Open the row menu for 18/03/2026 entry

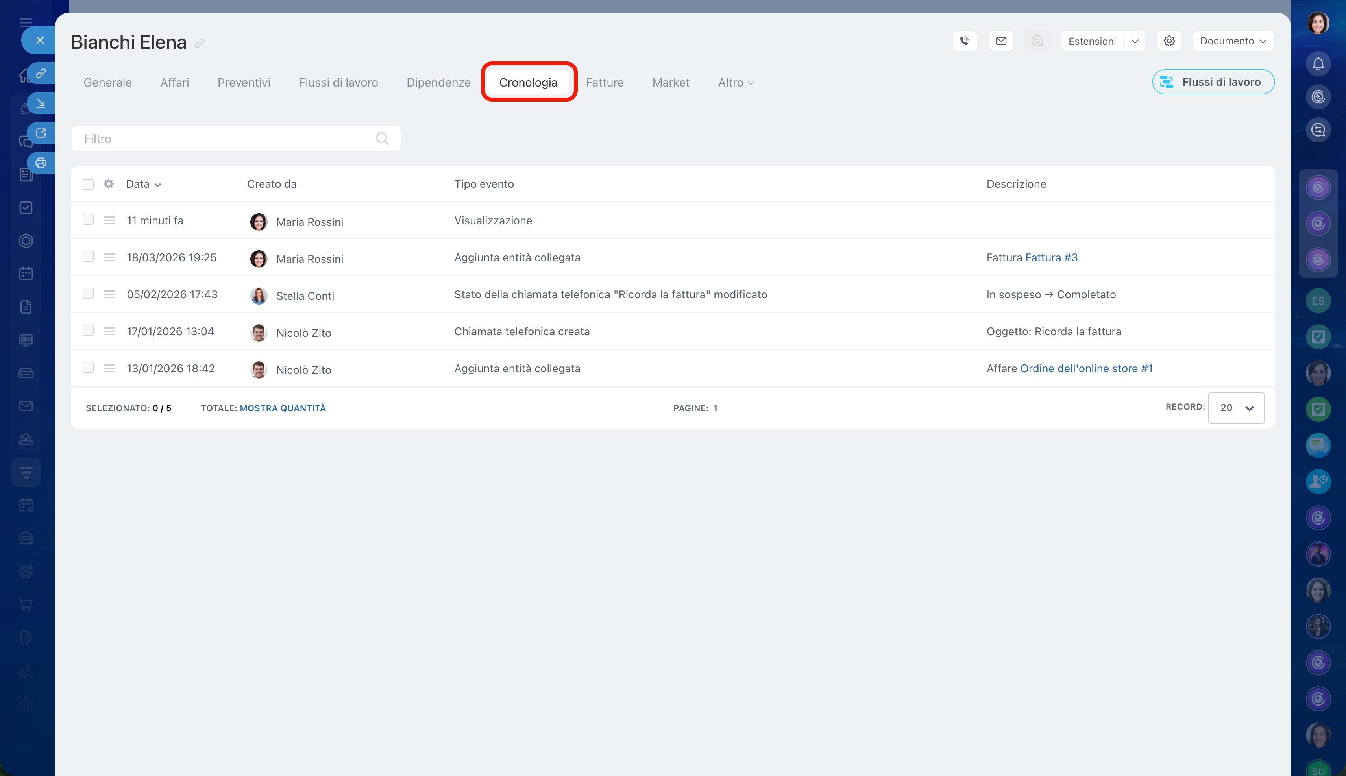pos(109,257)
